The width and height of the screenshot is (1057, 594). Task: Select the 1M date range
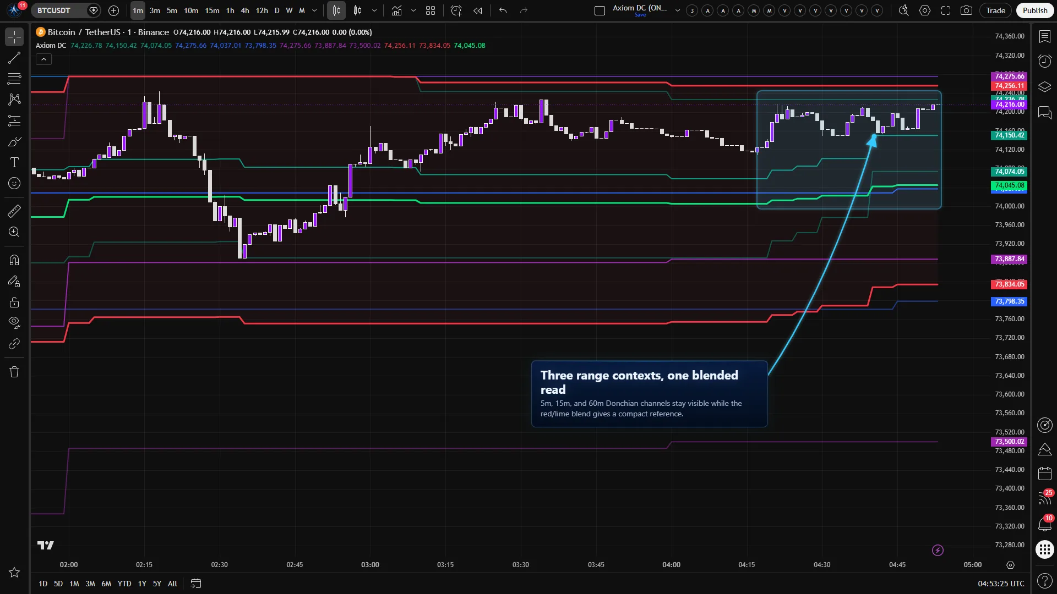[74, 584]
